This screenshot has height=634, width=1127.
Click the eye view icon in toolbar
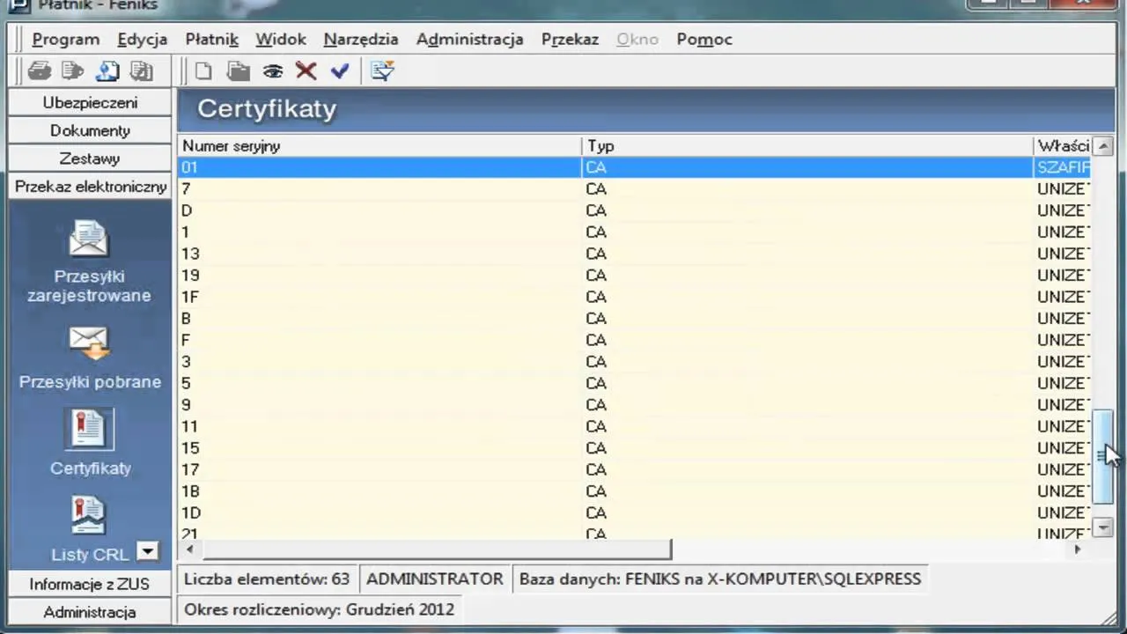pos(272,71)
